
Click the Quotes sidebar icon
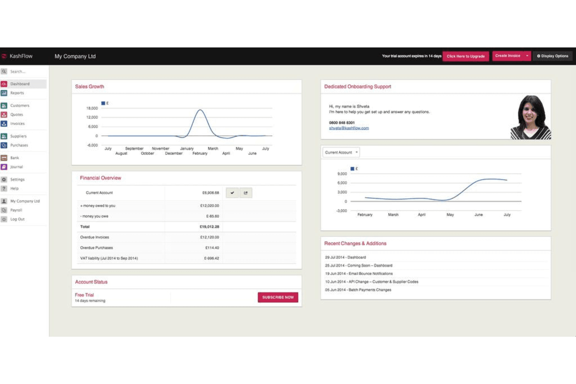(x=4, y=114)
